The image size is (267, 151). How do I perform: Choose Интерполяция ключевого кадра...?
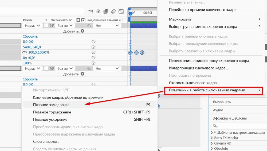[x=198, y=68]
